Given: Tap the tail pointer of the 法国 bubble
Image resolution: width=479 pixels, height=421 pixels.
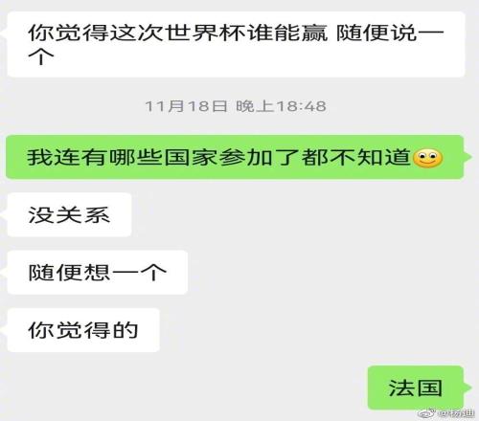Looking at the screenshot, I should point(468,388).
